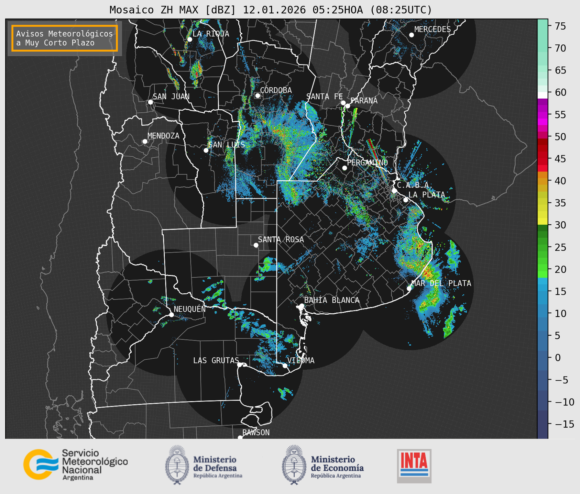The image size is (580, 494).
Task: Click the VIEDMA city label
Action: coord(301,360)
